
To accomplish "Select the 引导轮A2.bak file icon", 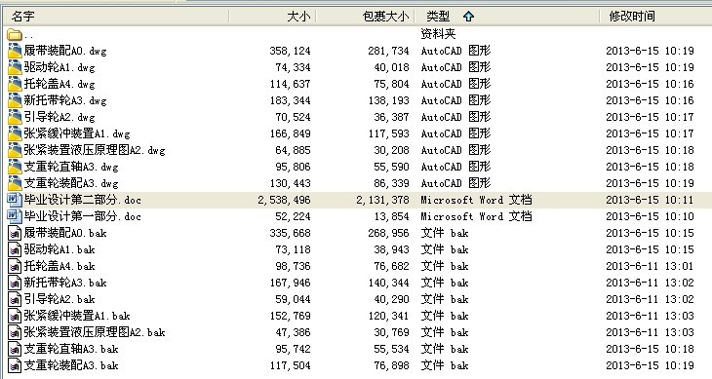I will (x=15, y=299).
